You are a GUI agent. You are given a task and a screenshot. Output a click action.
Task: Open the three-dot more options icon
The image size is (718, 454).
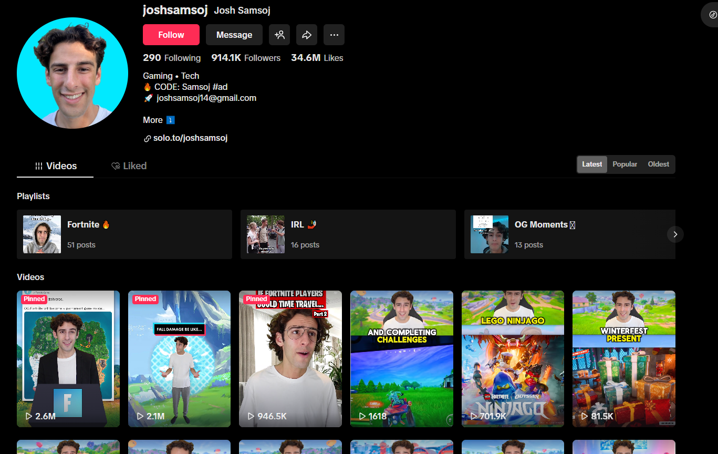(x=334, y=35)
